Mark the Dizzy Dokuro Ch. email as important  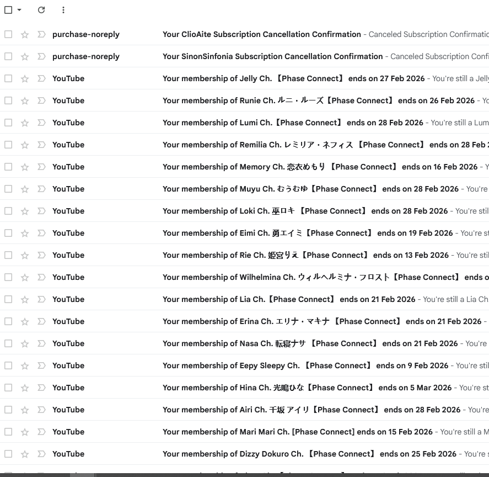tap(41, 454)
